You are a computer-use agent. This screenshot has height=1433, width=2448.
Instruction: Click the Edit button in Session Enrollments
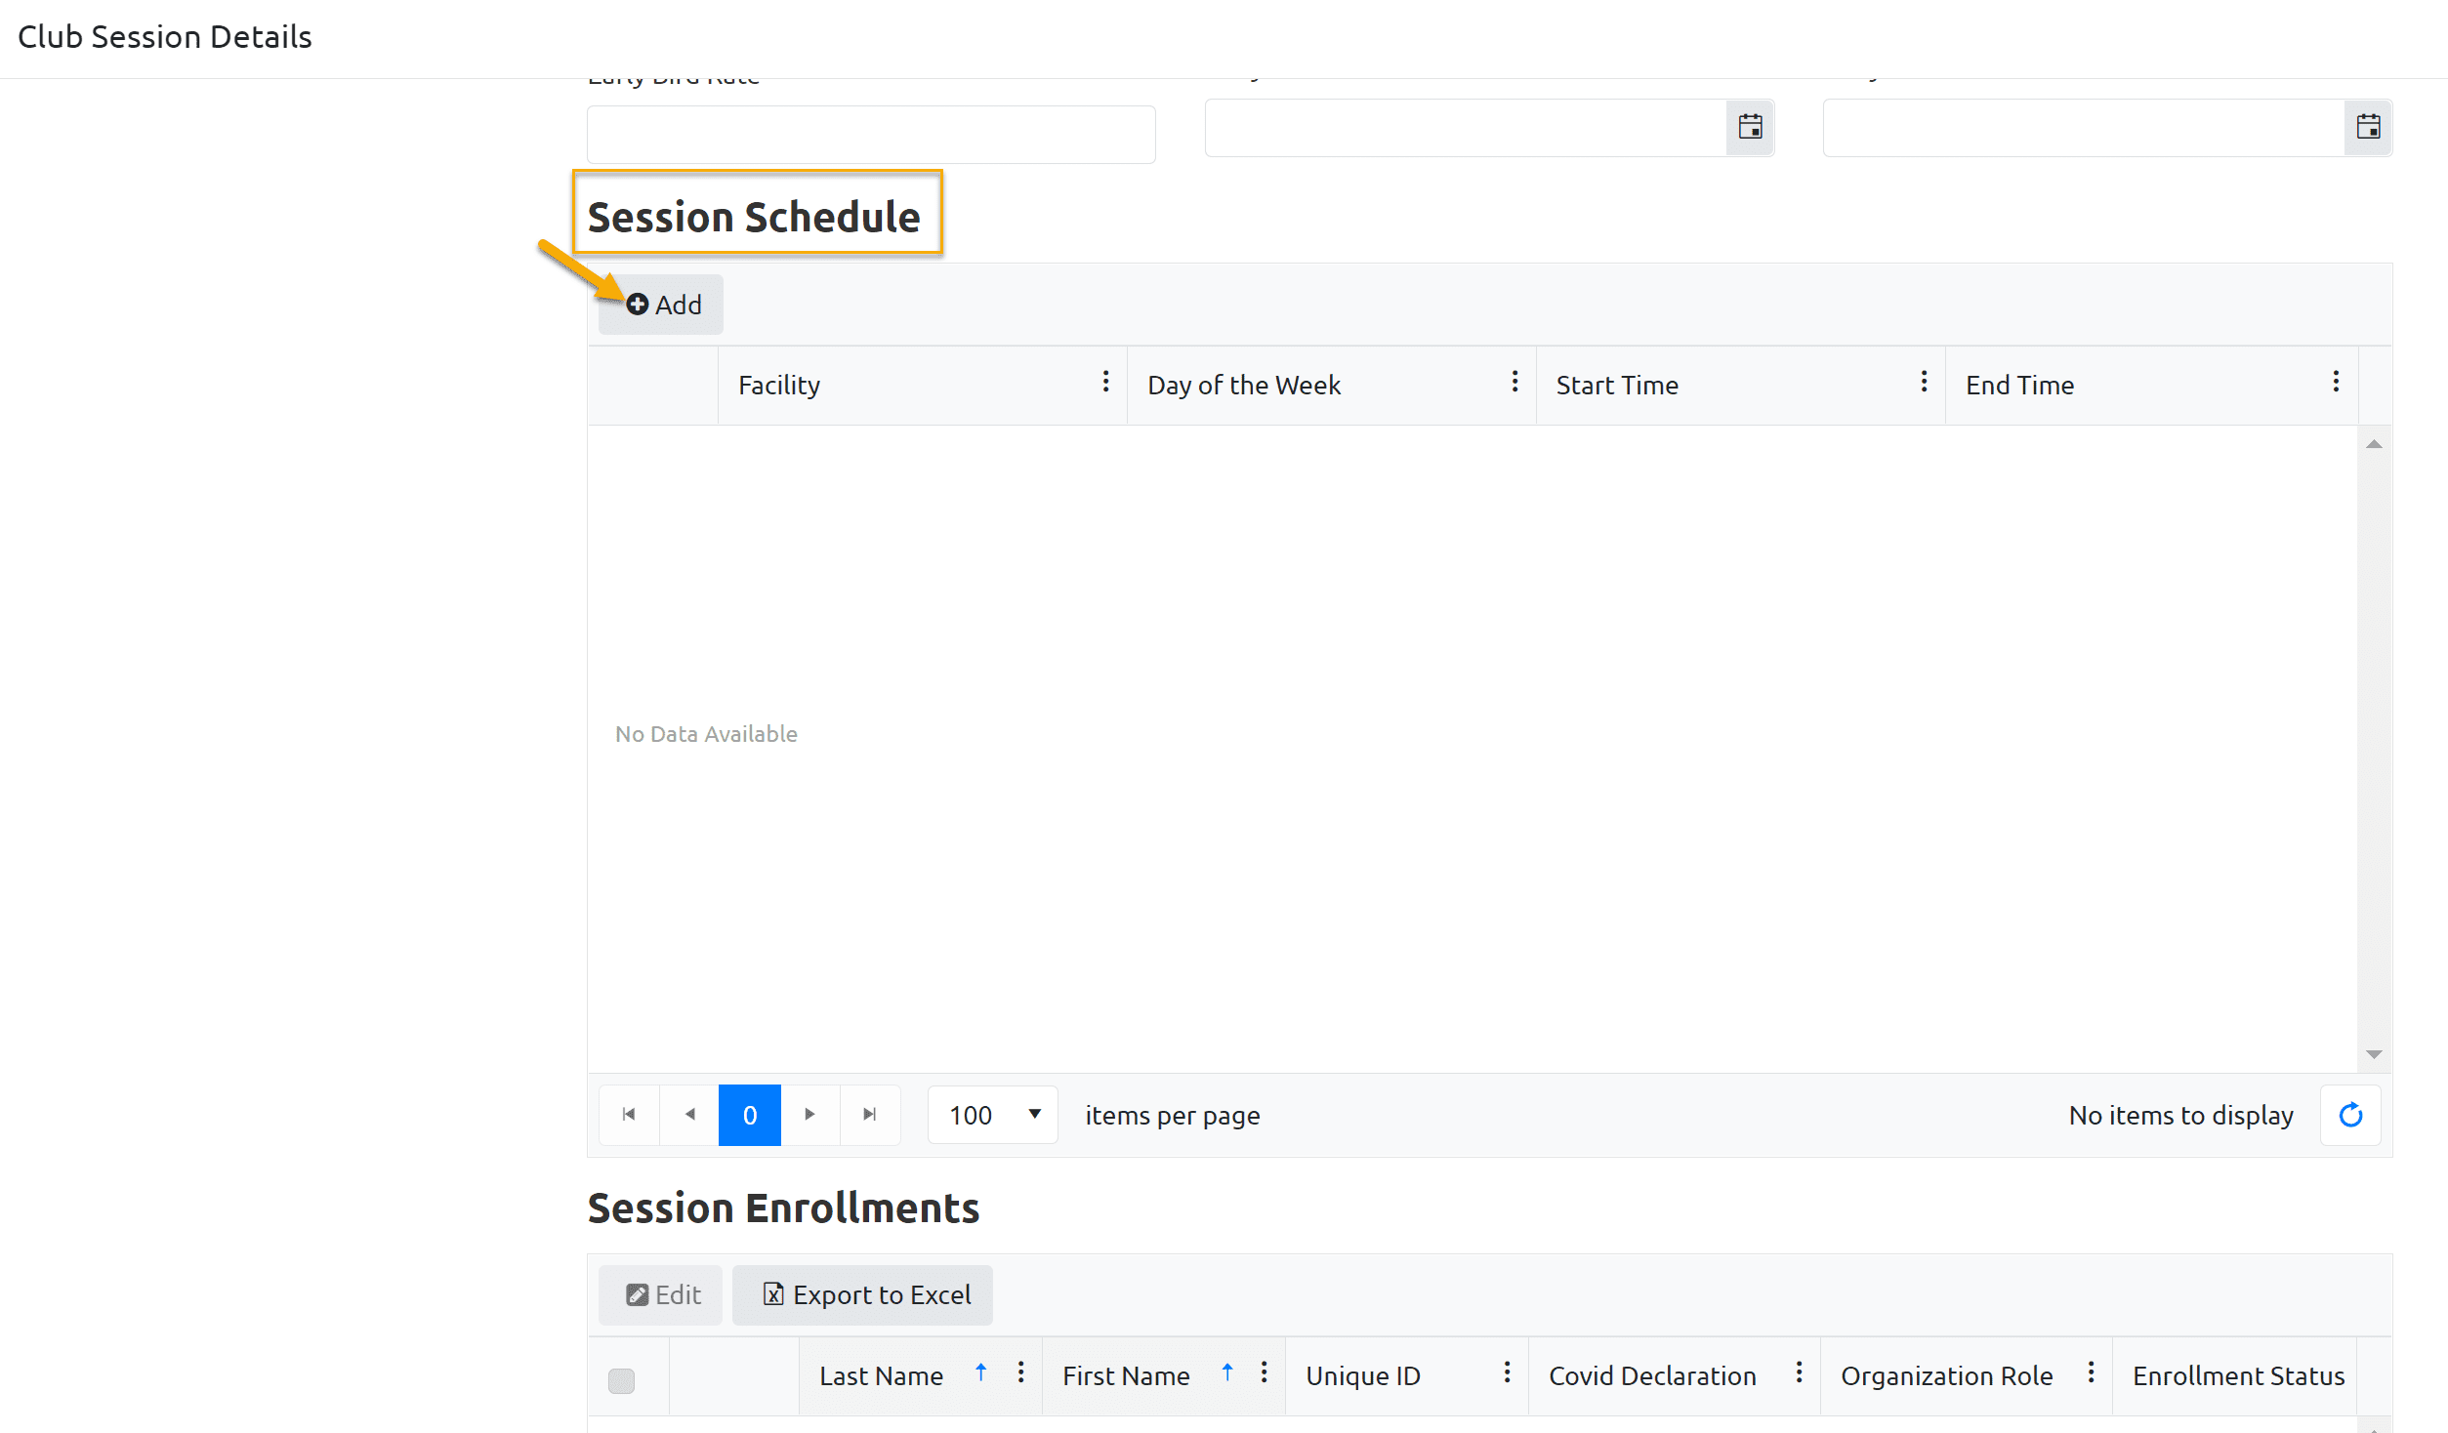[661, 1295]
